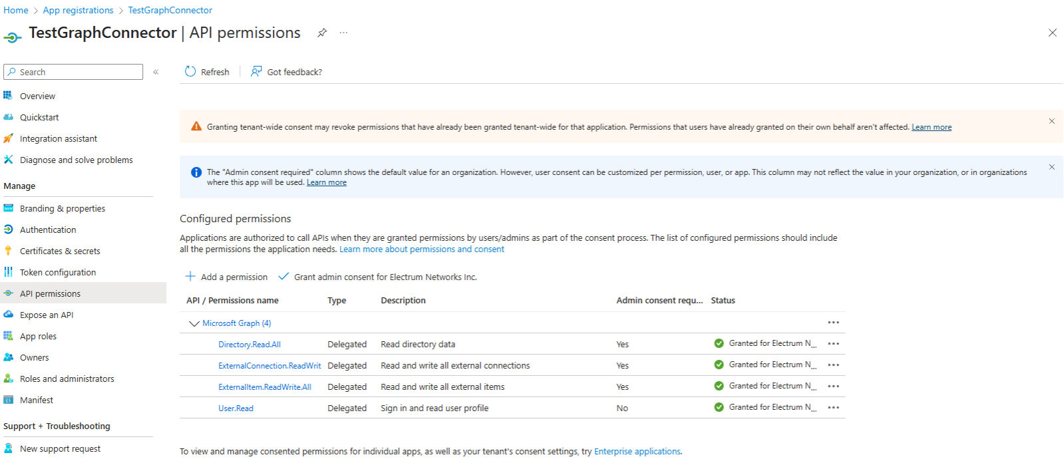Collapse the Microsoft Graph (4) group chevron
The width and height of the screenshot is (1064, 471).
pyautogui.click(x=194, y=323)
